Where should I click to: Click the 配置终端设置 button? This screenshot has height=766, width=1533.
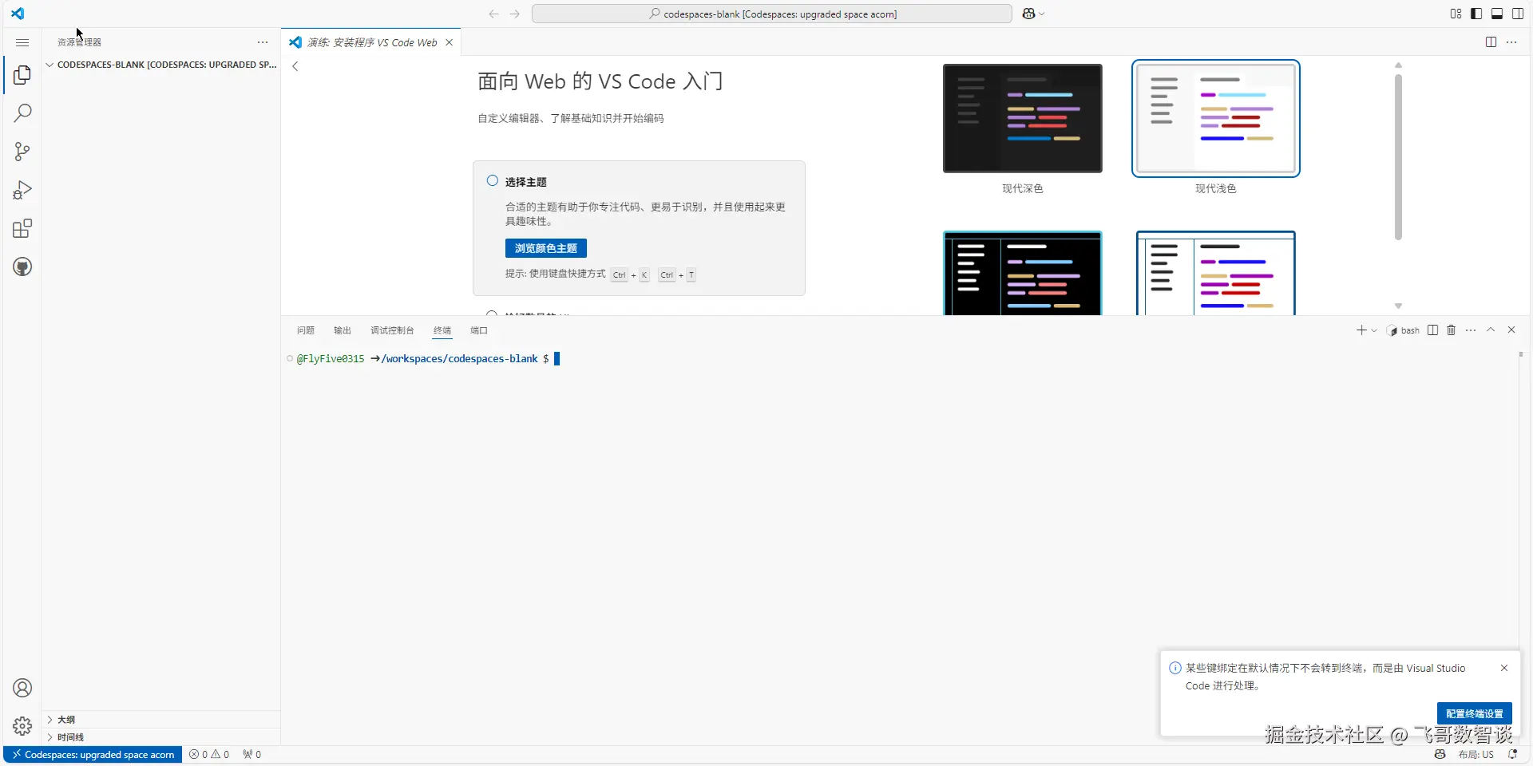pos(1475,713)
